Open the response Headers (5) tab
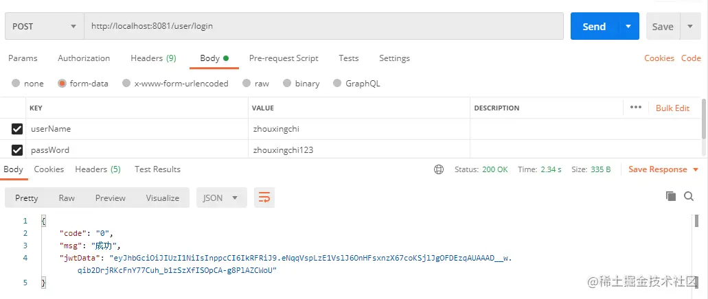Screen dimensions: 708x299 pos(98,169)
